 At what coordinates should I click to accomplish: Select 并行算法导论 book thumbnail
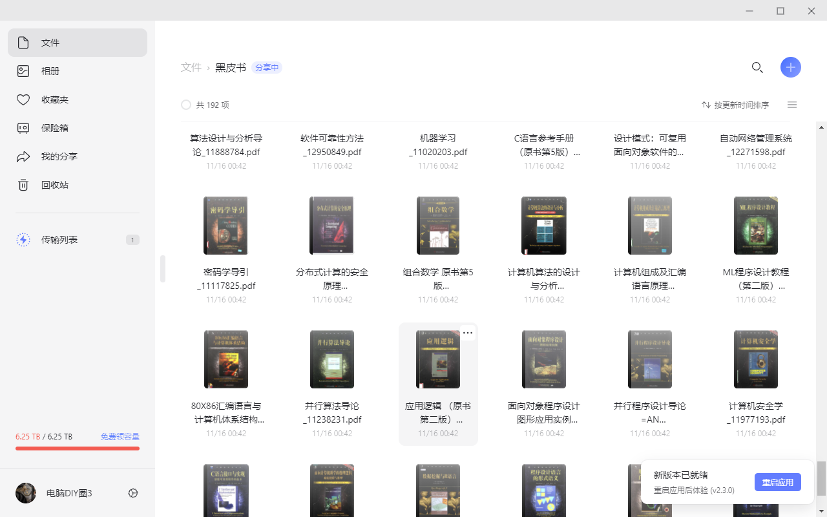[x=332, y=359]
